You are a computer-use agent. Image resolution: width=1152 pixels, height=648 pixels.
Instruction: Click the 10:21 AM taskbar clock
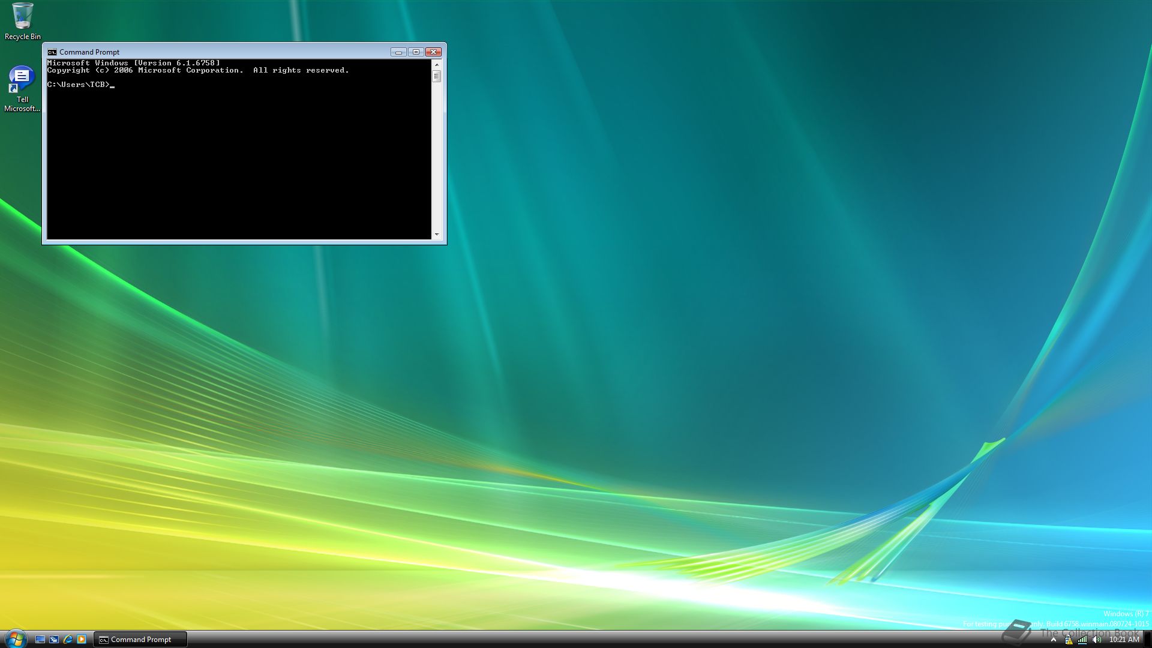tap(1124, 640)
